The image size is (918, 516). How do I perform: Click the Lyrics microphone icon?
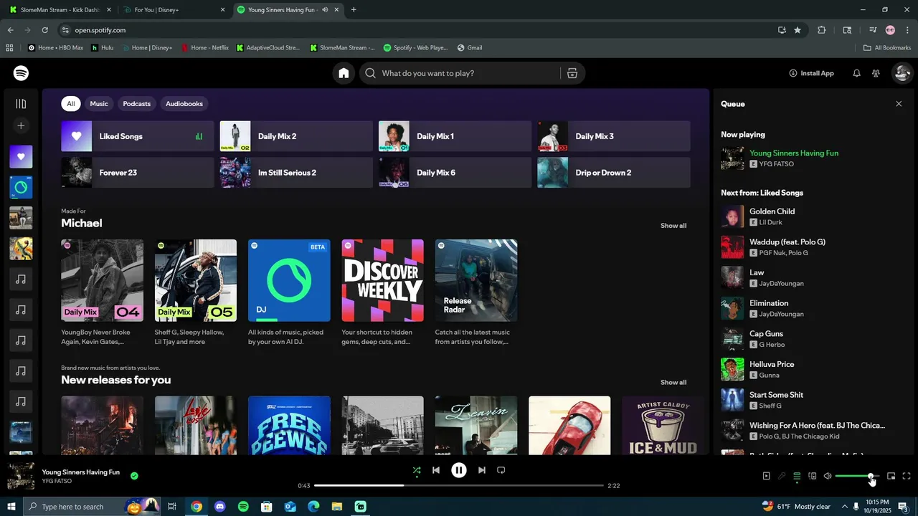pyautogui.click(x=782, y=476)
